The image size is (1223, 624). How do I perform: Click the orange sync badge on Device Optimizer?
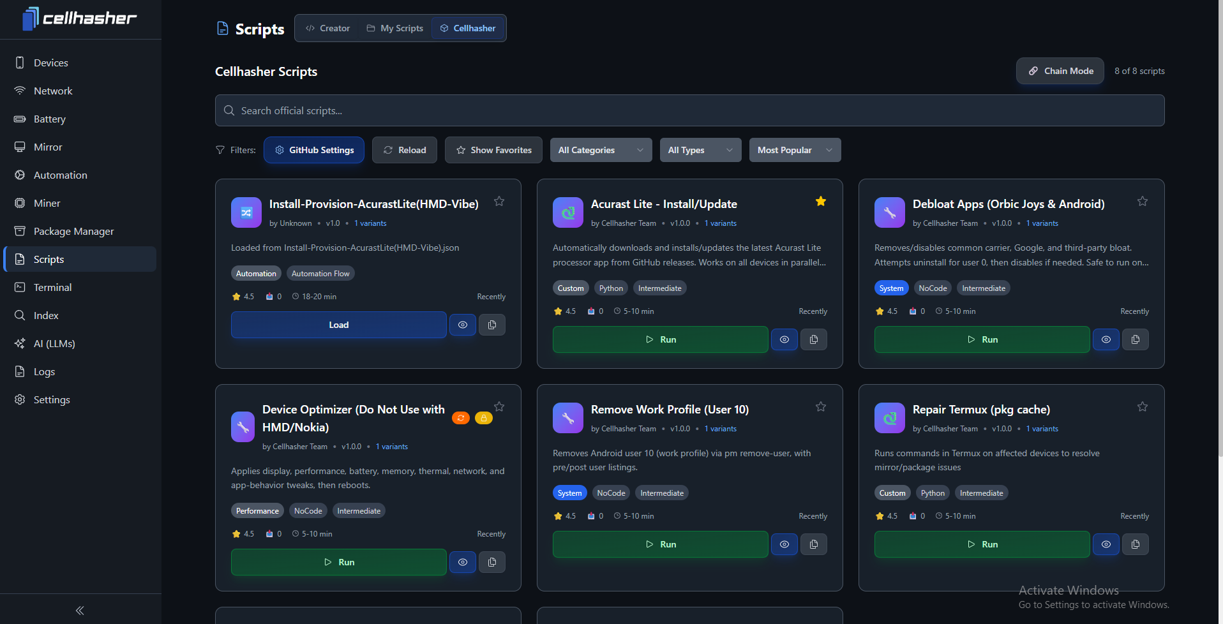[460, 418]
